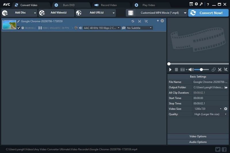Image resolution: width=230 pixels, height=153 pixels.
Task: Open help question mark icon
Action: (x=208, y=4)
